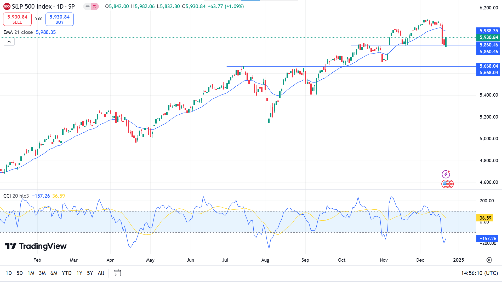Click the 5,930.84 BUY button
Viewport: 502px width, 282px height.
coord(60,19)
